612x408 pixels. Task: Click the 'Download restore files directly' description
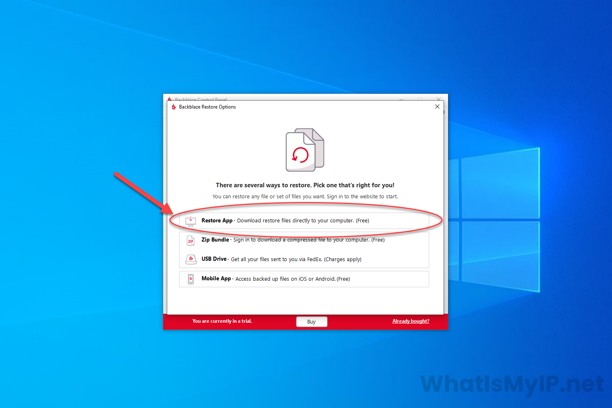303,221
